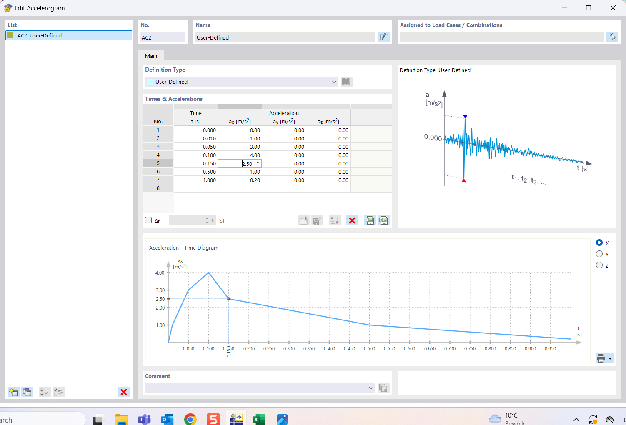This screenshot has width=626, height=425.
Task: Open the Definition Type dropdown
Action: point(333,82)
